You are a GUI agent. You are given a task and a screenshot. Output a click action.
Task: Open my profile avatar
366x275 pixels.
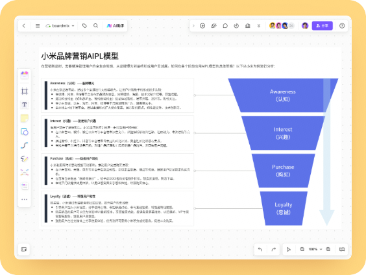305,26
